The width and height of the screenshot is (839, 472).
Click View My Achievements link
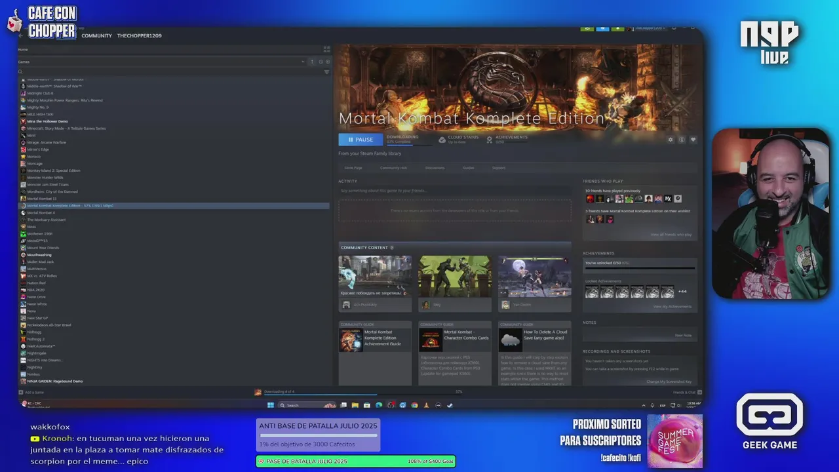click(672, 306)
